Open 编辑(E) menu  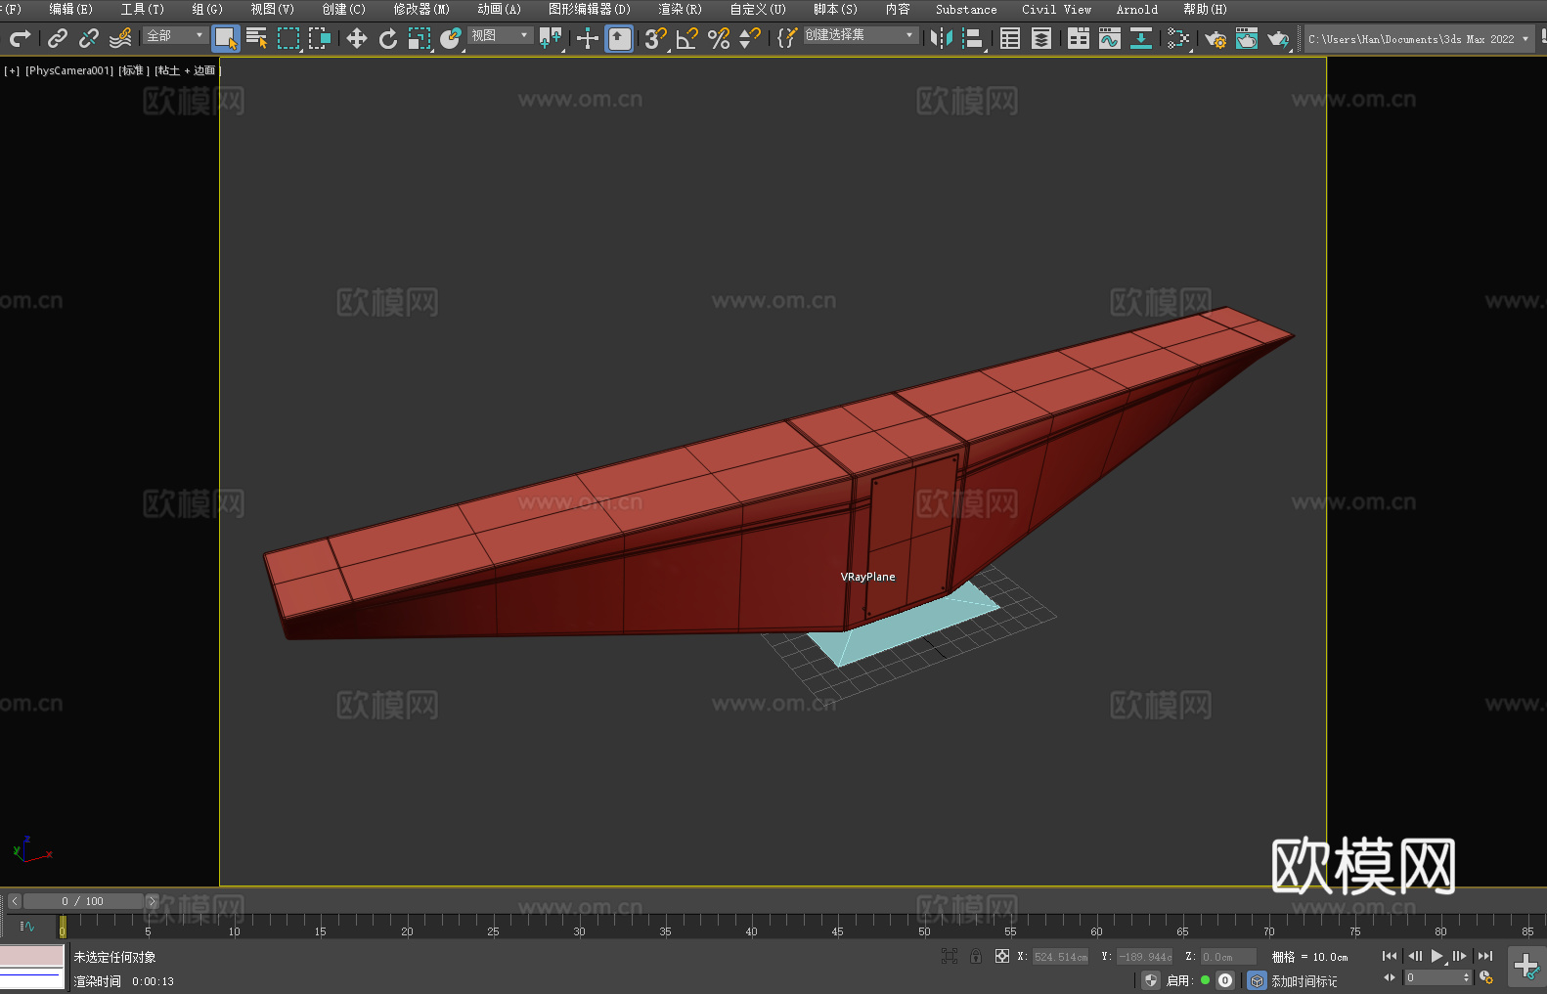(70, 9)
